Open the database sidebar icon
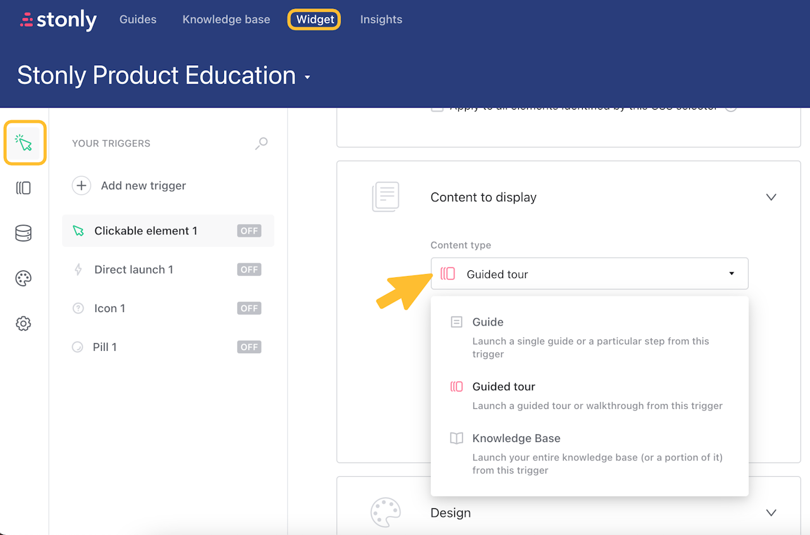 (23, 233)
